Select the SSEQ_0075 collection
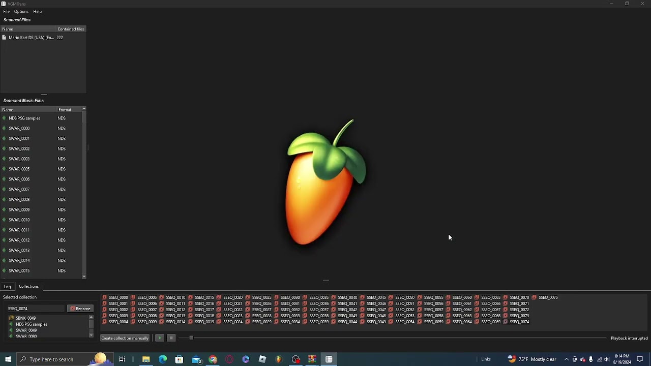 click(545, 297)
